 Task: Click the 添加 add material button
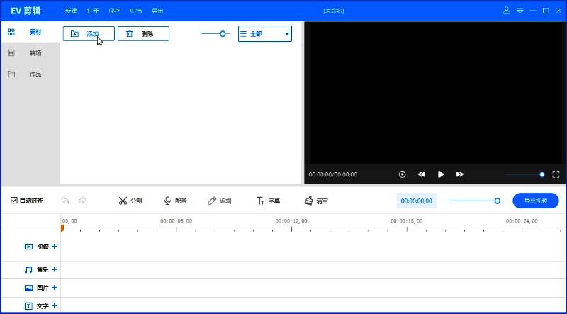(x=89, y=33)
